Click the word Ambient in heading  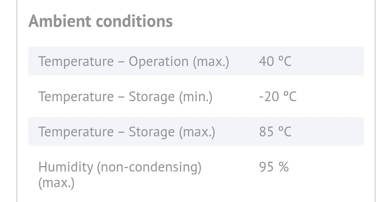(x=60, y=21)
